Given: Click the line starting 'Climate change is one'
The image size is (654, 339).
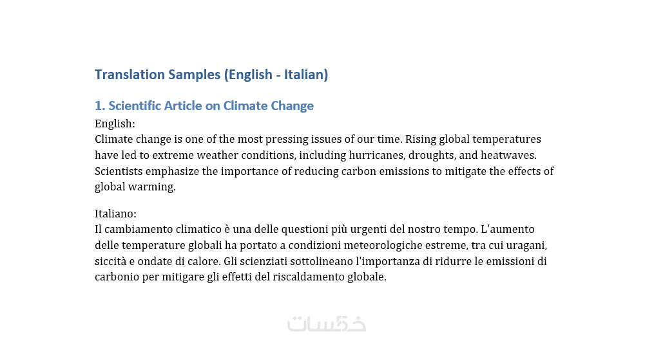Looking at the screenshot, I should pyautogui.click(x=318, y=140).
